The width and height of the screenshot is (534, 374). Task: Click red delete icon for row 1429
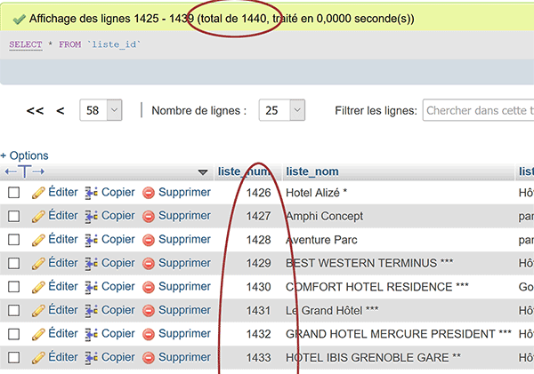click(149, 264)
